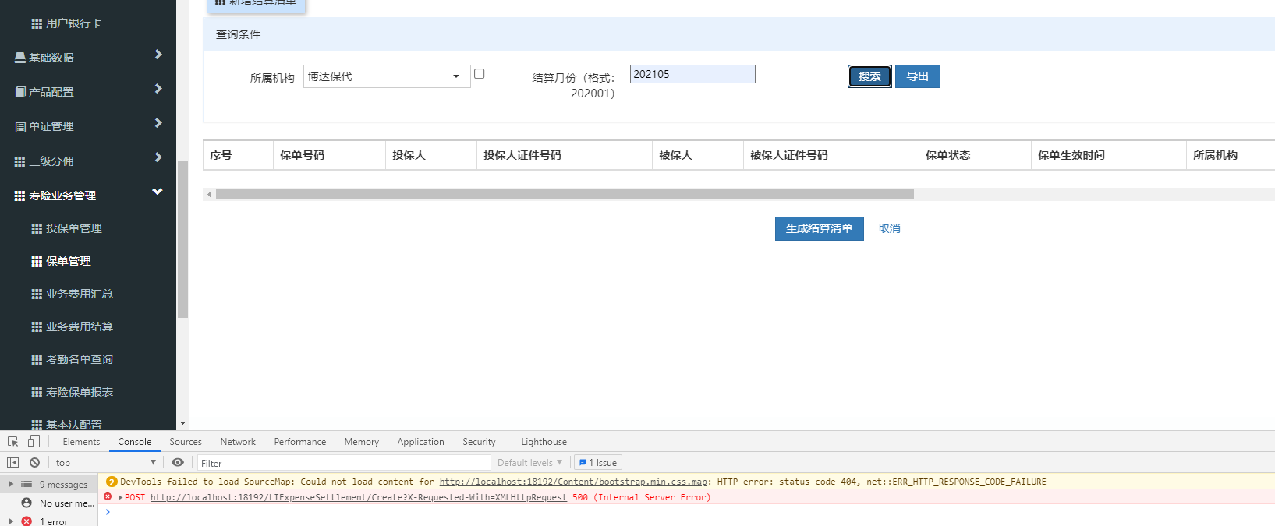
Task: Click the user icon beside No user messages
Action: click(27, 503)
